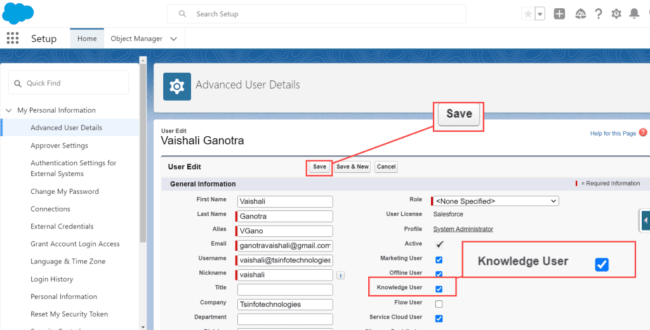
Task: Click the Vaishali Ganotra page heading
Action: click(202, 141)
